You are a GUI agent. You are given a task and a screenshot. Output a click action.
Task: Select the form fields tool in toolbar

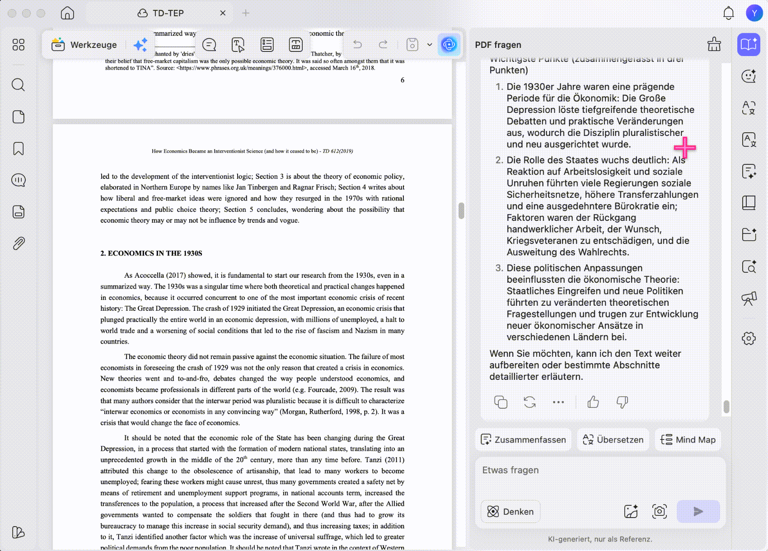tap(267, 45)
